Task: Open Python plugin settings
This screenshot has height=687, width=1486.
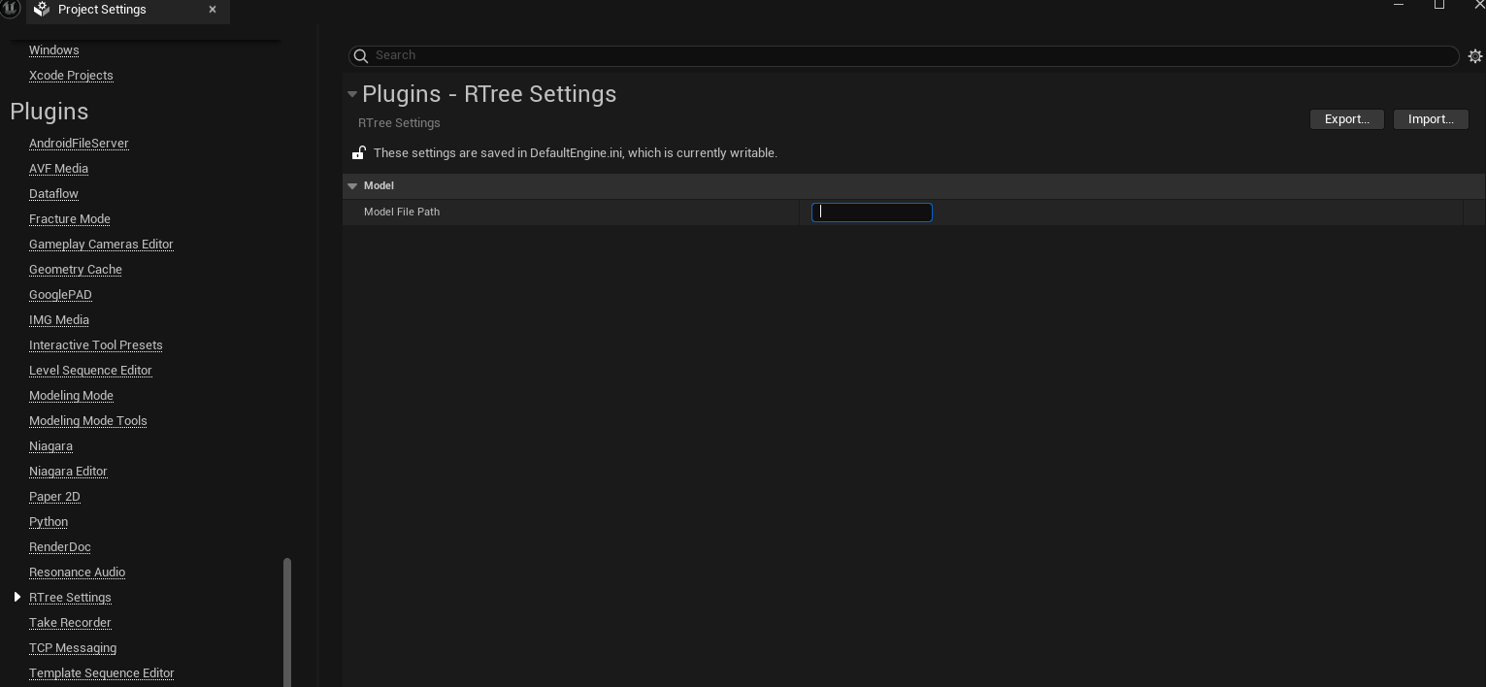Action: click(x=49, y=522)
